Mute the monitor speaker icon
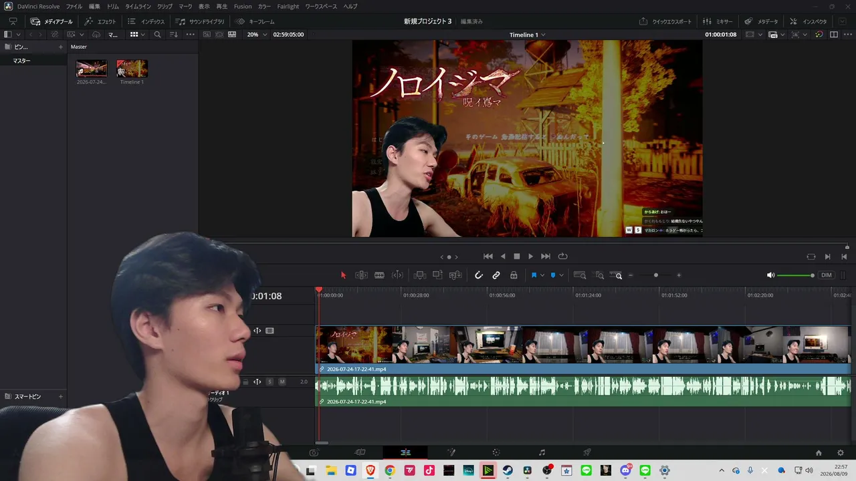856x481 pixels. tap(770, 275)
